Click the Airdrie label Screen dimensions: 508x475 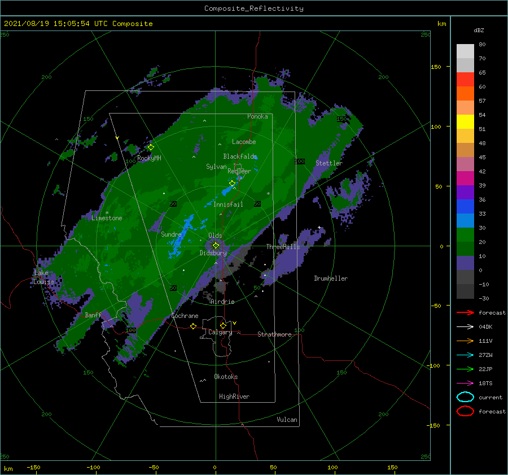click(222, 302)
